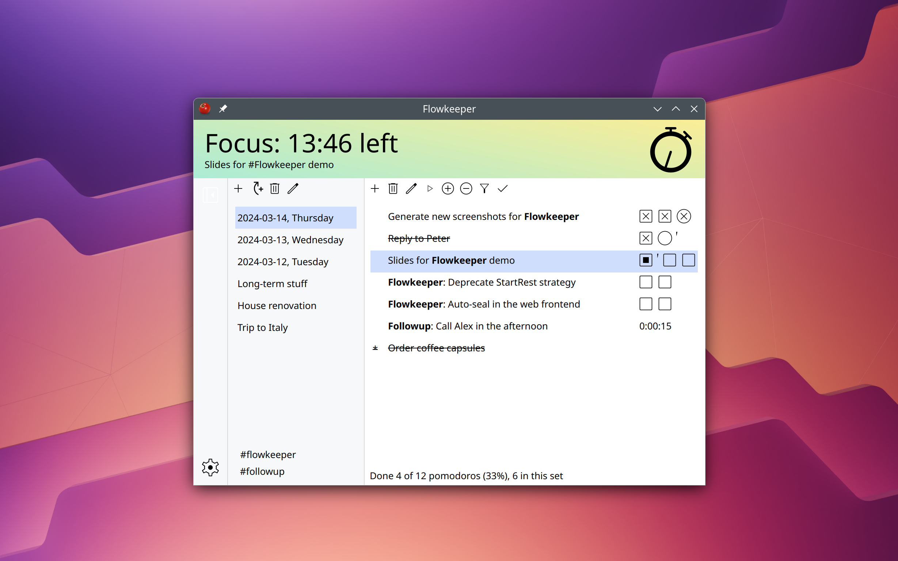Viewport: 898px width, 561px height.
Task: Click the Focus: 13:46 left timer text
Action: click(301, 144)
